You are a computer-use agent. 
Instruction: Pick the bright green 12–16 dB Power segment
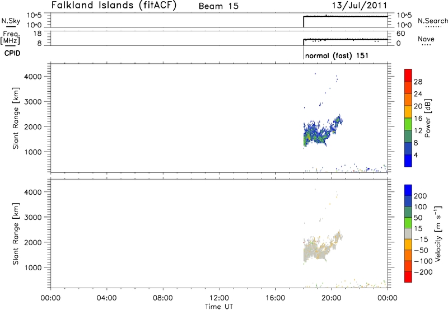408,124
